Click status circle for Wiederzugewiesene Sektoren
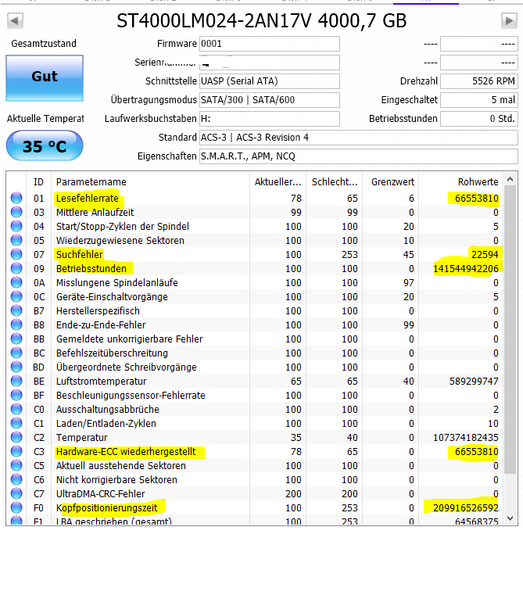This screenshot has width=523, height=595. pyautogui.click(x=16, y=240)
